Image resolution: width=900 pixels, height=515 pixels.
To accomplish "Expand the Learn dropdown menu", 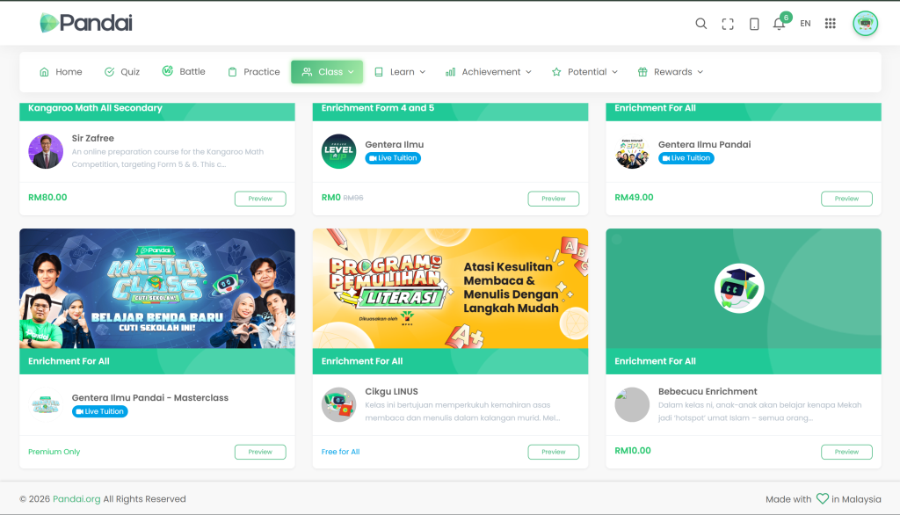I will tap(400, 72).
